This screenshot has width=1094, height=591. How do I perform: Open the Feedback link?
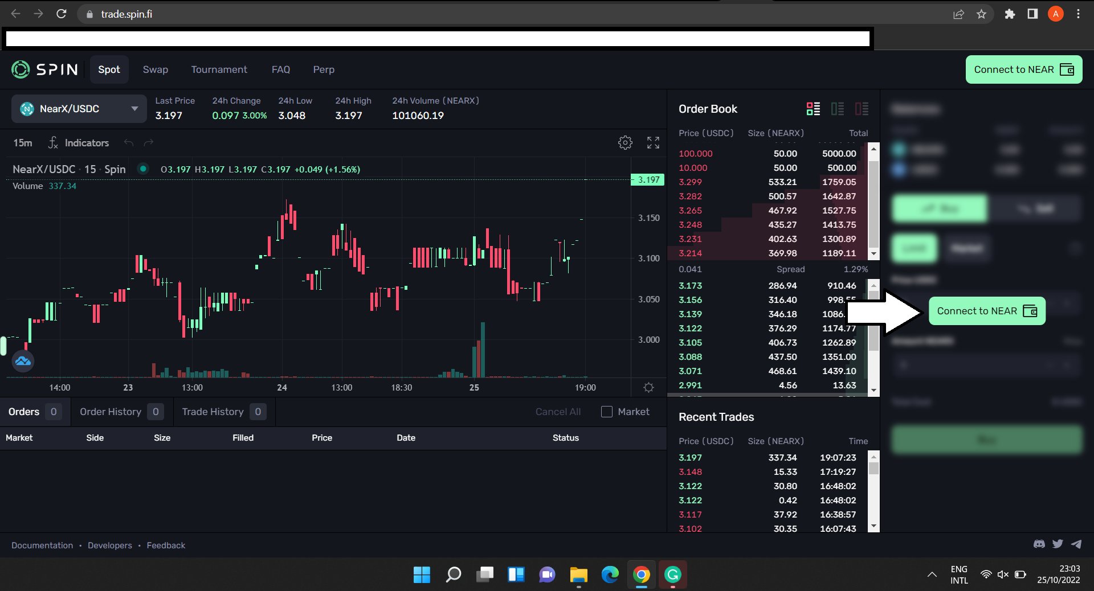coord(166,545)
